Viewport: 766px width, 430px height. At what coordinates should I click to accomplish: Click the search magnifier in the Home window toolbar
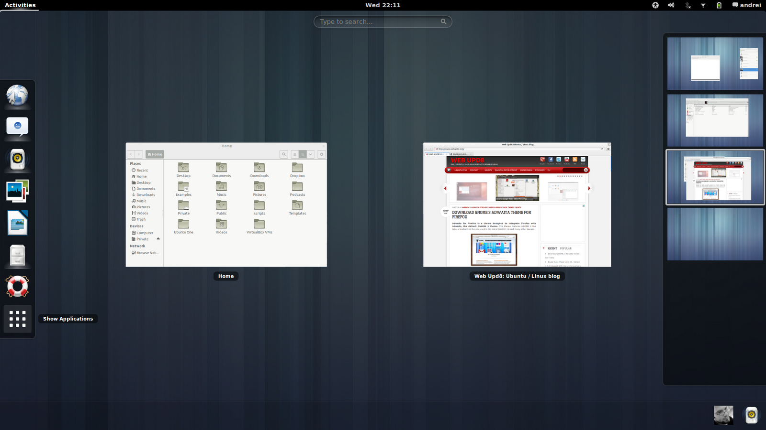point(284,154)
